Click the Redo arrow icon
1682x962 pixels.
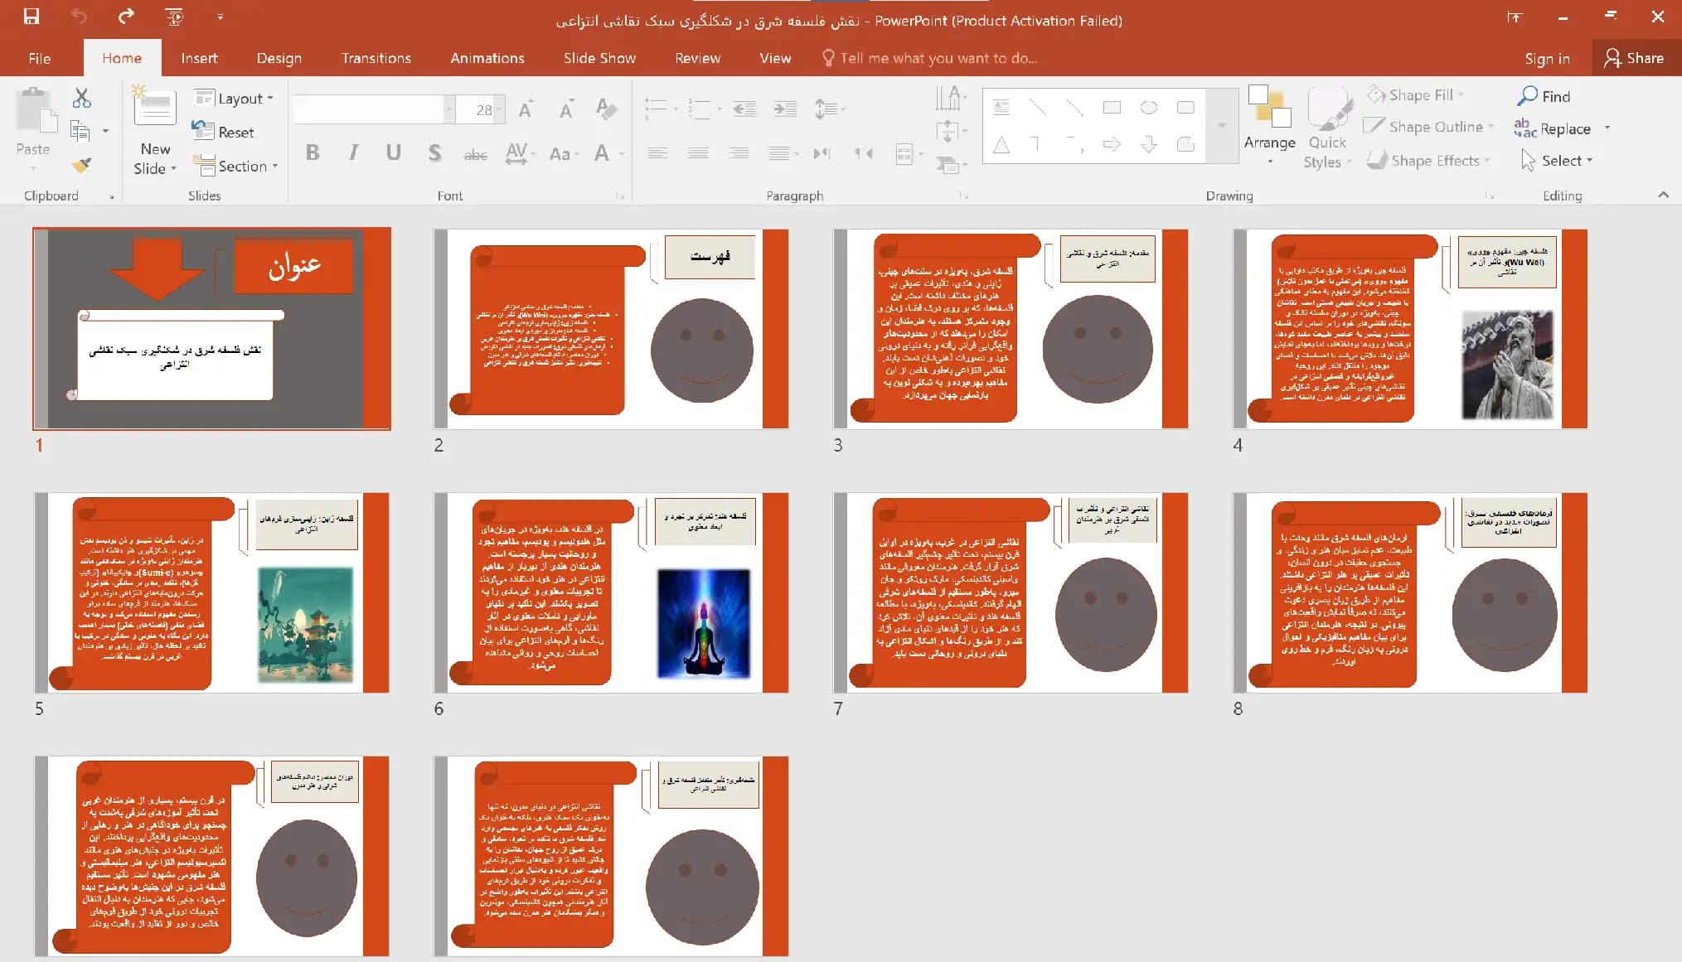[126, 16]
